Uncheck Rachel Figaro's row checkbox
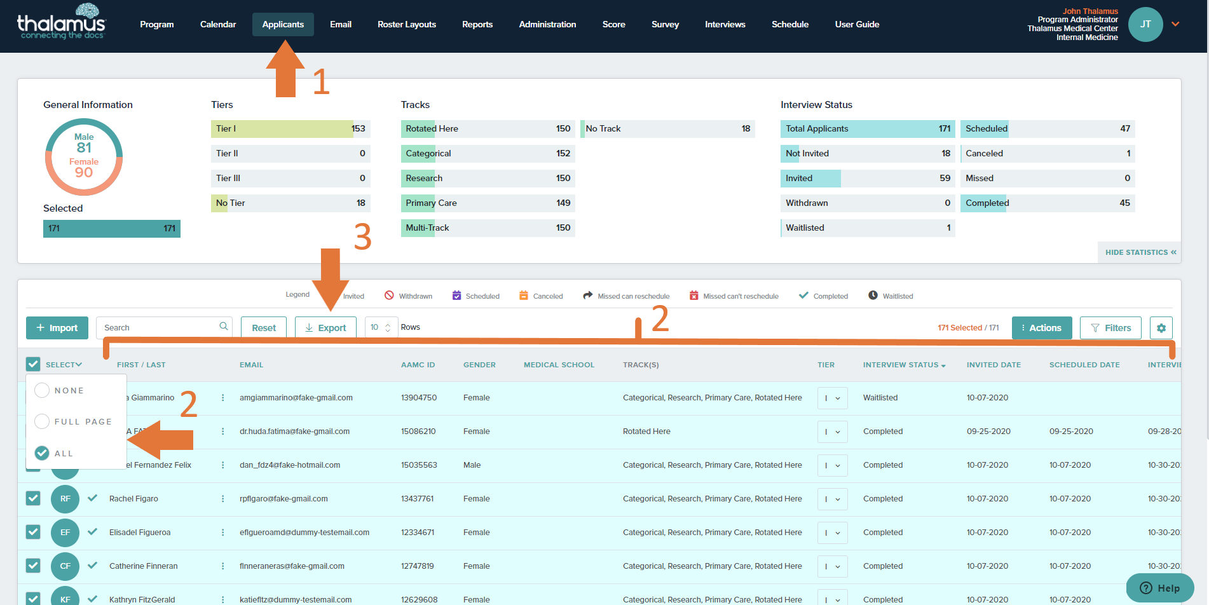The image size is (1209, 605). pos(33,498)
